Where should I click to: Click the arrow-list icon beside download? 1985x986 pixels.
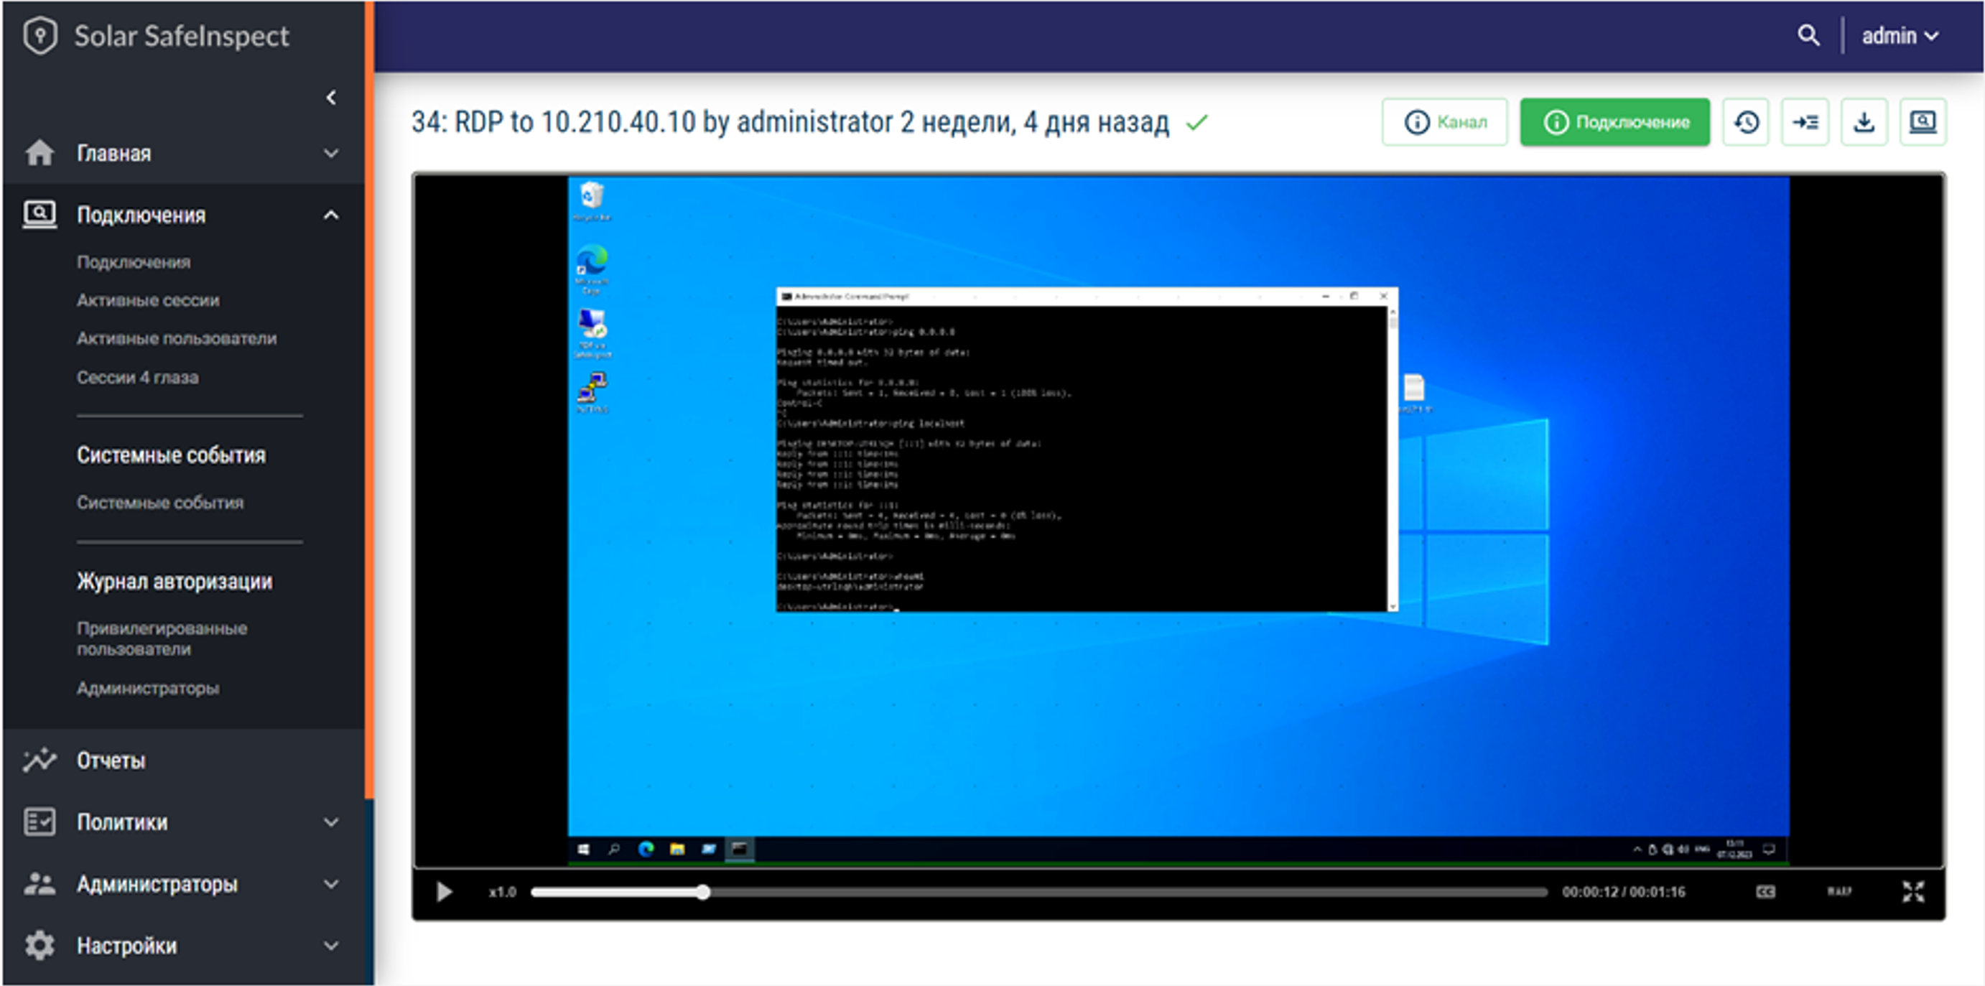[x=1805, y=121]
